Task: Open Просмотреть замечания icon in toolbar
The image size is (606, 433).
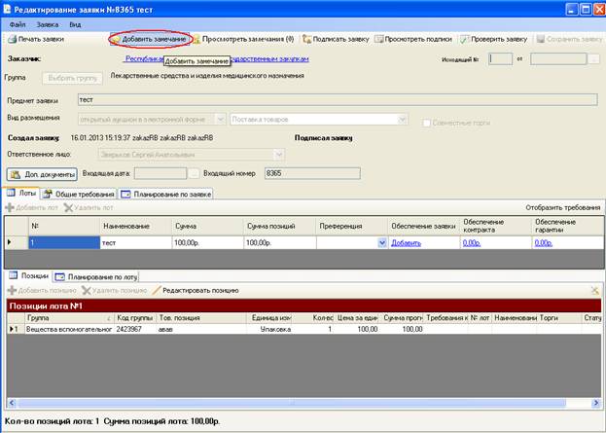Action: pos(196,40)
